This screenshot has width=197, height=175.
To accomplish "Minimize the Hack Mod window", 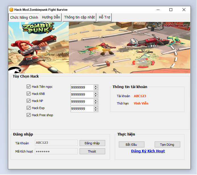I will click(x=158, y=10).
